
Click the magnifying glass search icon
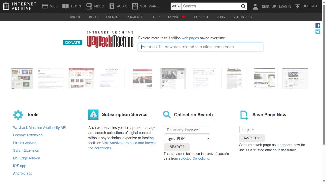coord(243,6)
